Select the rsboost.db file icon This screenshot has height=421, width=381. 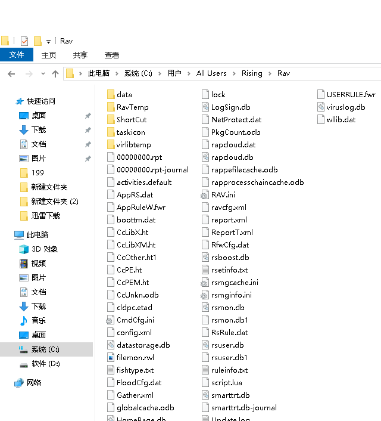(205, 258)
